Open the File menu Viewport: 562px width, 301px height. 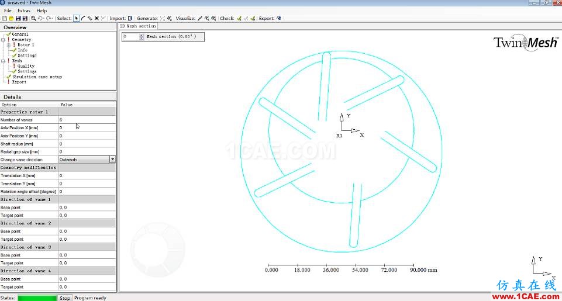8,11
